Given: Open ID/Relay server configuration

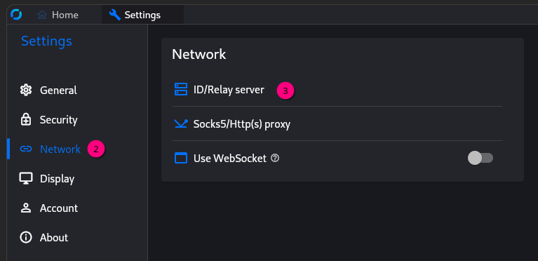Looking at the screenshot, I should tap(337, 90).
